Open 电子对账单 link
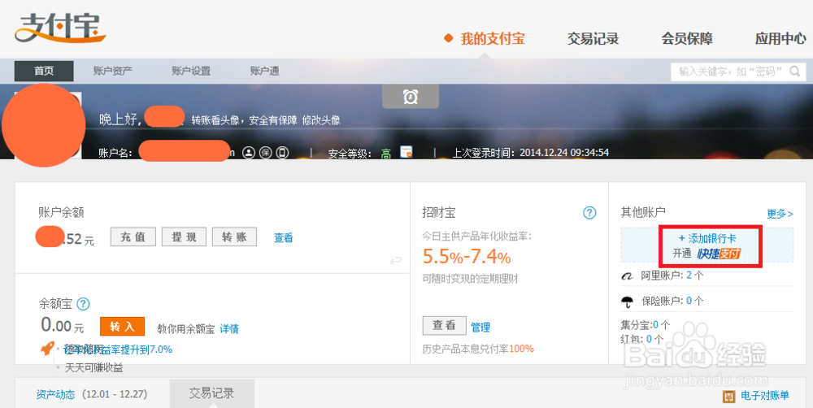The width and height of the screenshot is (813, 408). [765, 396]
